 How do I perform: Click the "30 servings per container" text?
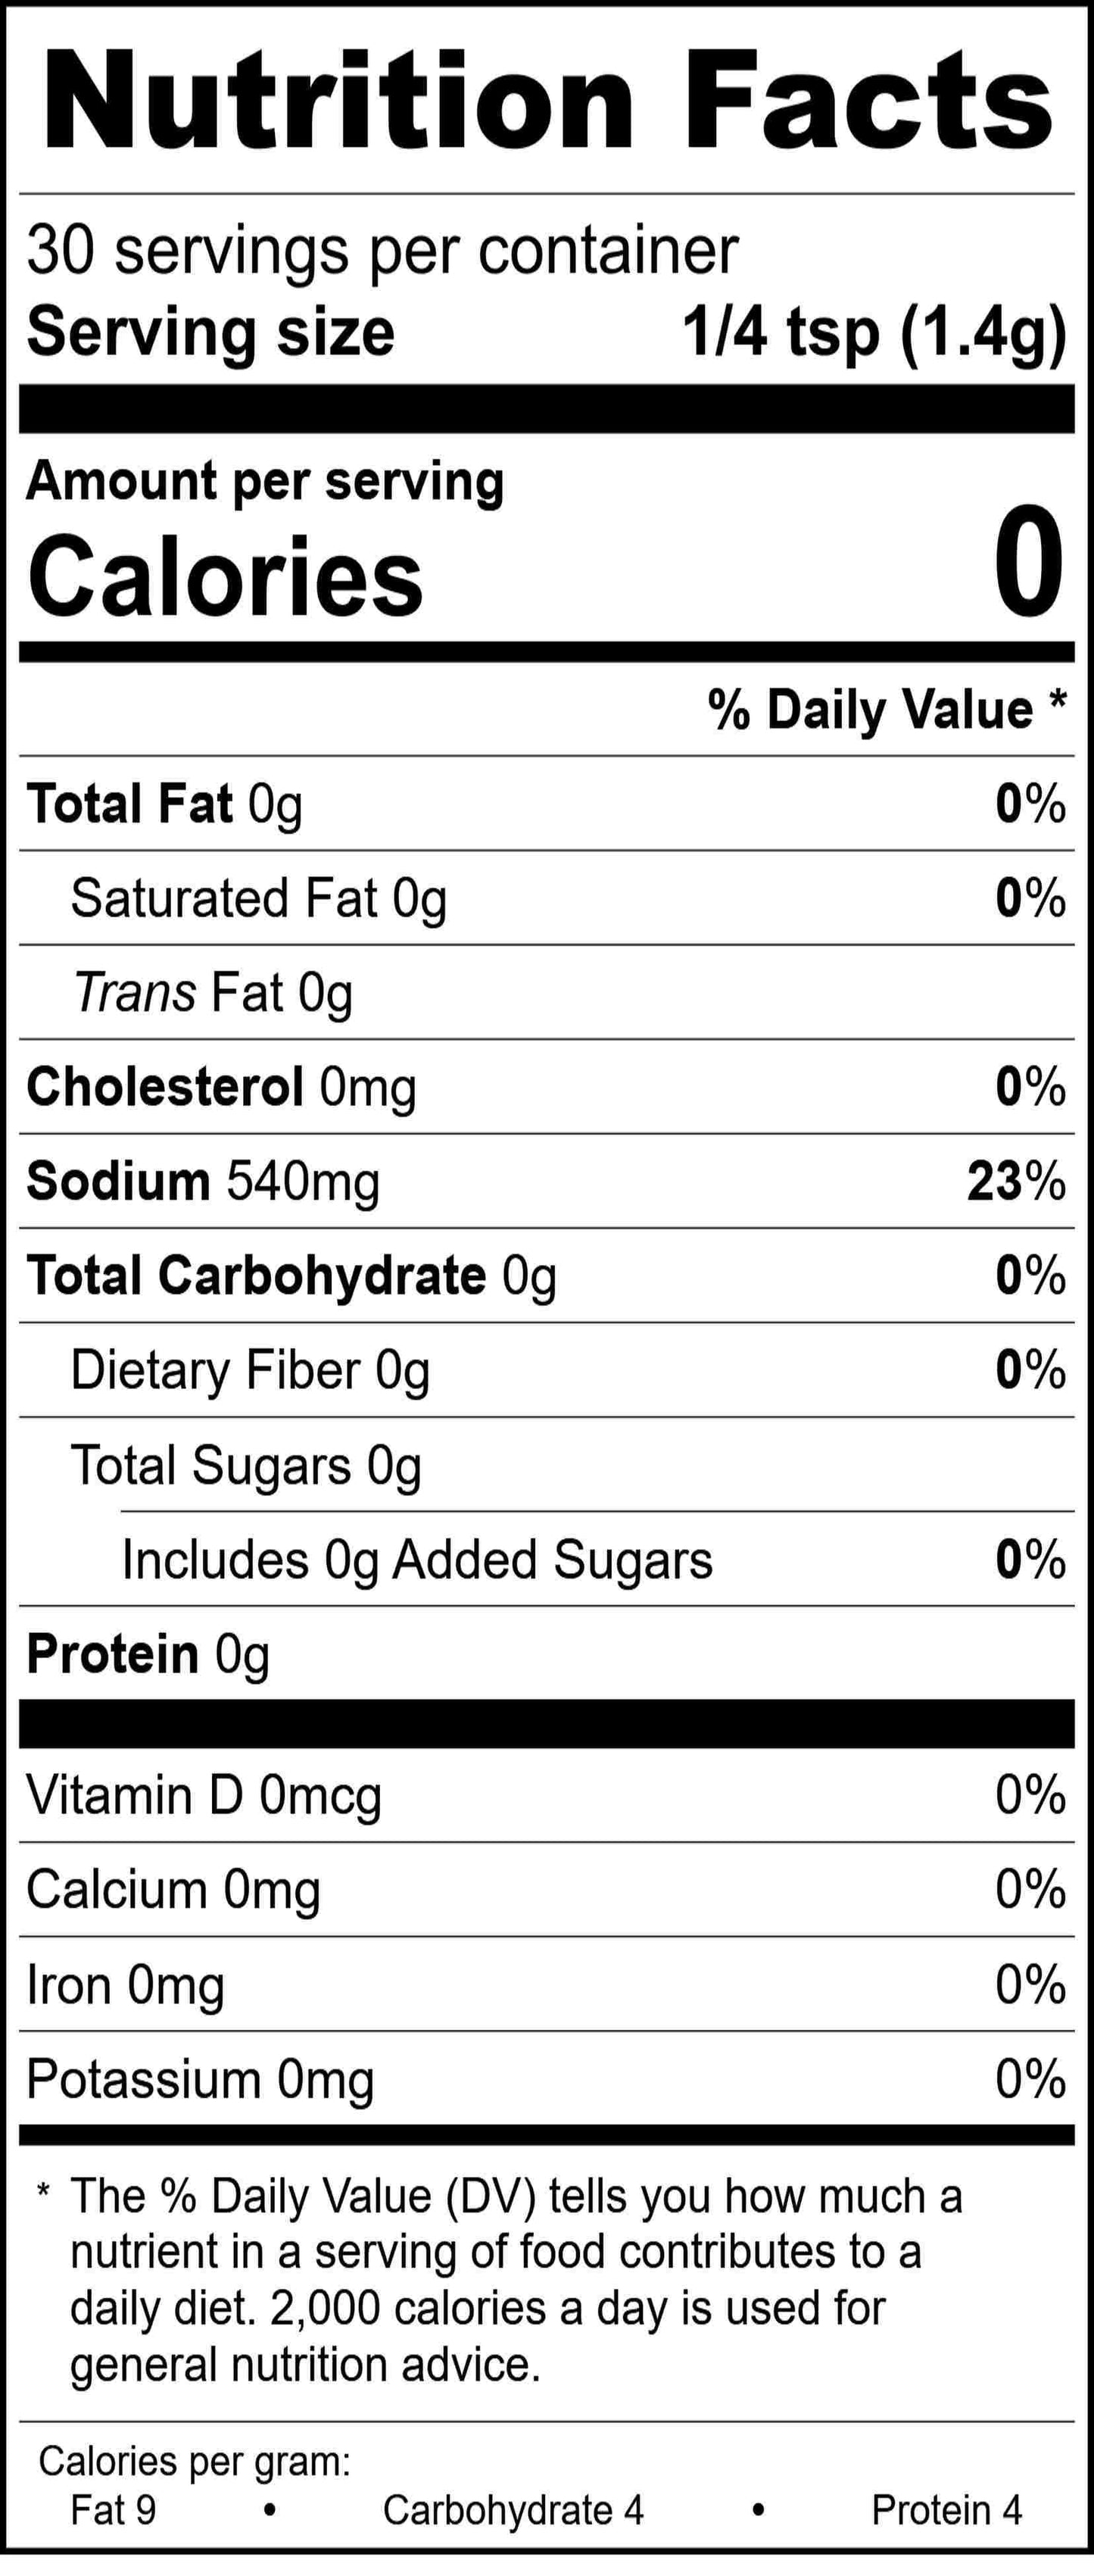point(382,250)
